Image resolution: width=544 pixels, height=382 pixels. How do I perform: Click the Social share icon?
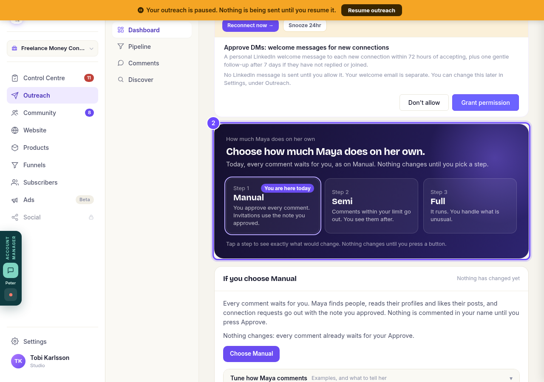coord(15,217)
